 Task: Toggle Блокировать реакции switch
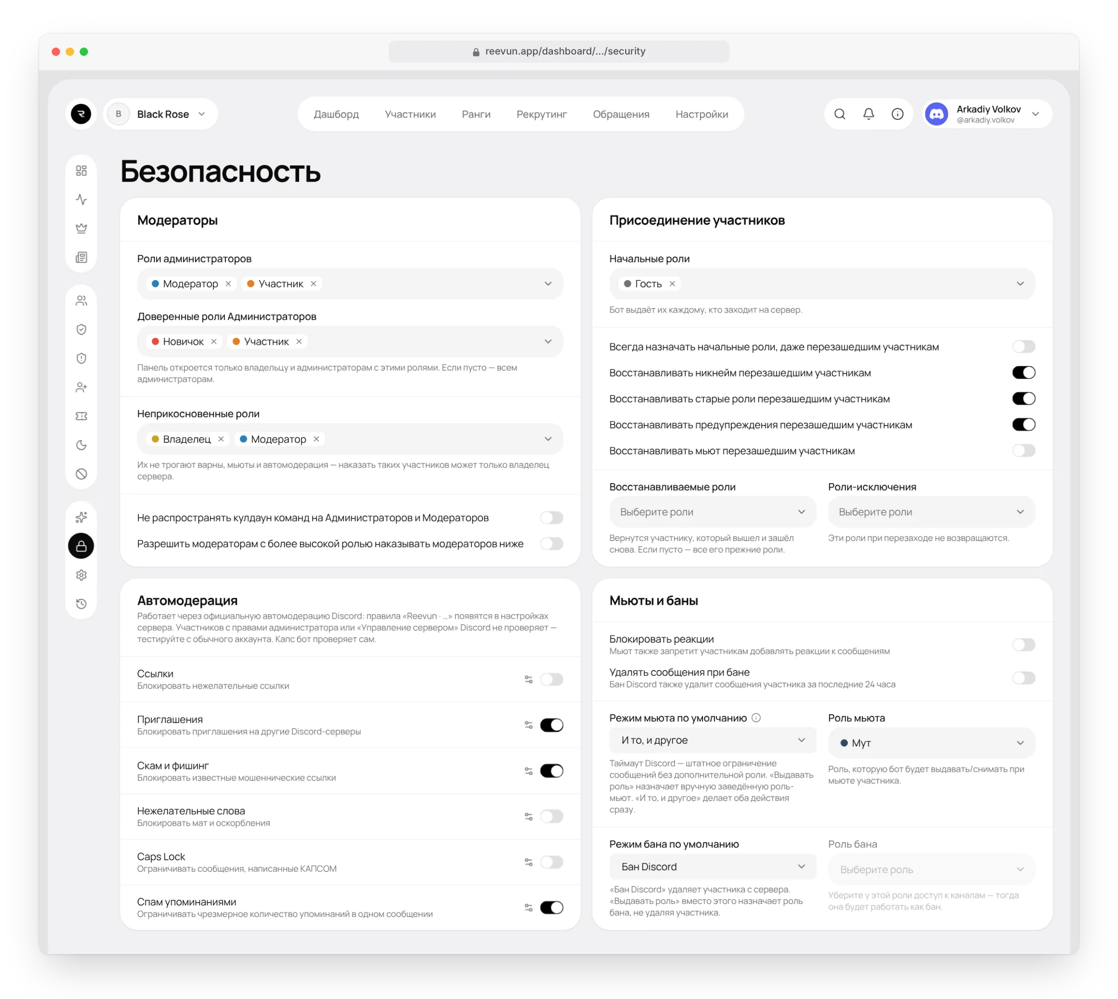[x=1023, y=644]
